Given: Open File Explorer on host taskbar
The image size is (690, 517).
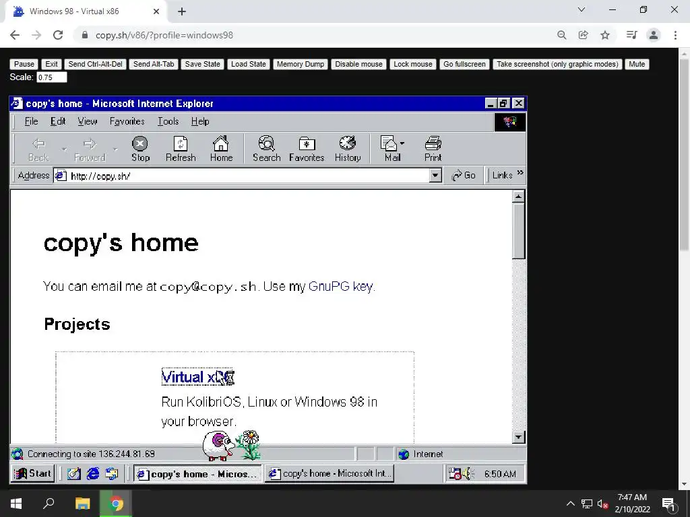Looking at the screenshot, I should point(82,504).
